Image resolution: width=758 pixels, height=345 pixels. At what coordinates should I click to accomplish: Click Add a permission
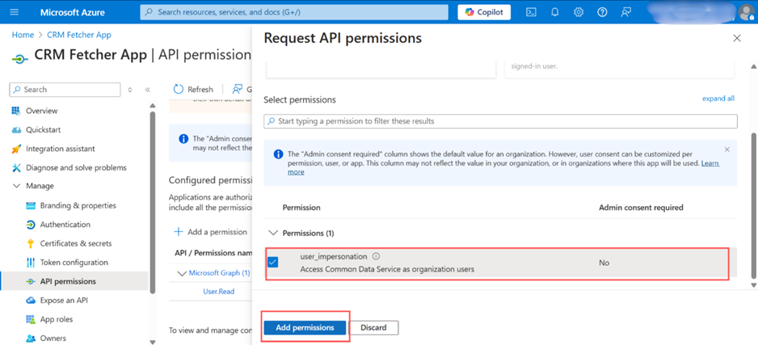(210, 232)
